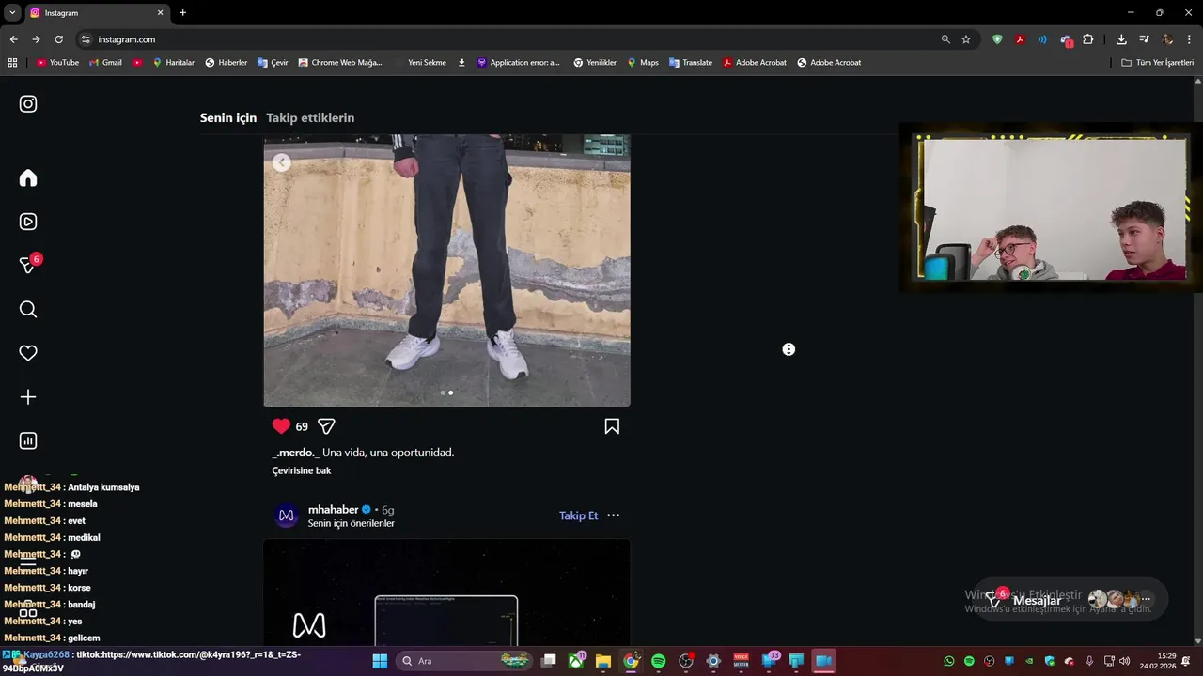Viewport: 1203px width, 676px height.
Task: Open Chrome three-dot menu
Action: tap(1190, 39)
